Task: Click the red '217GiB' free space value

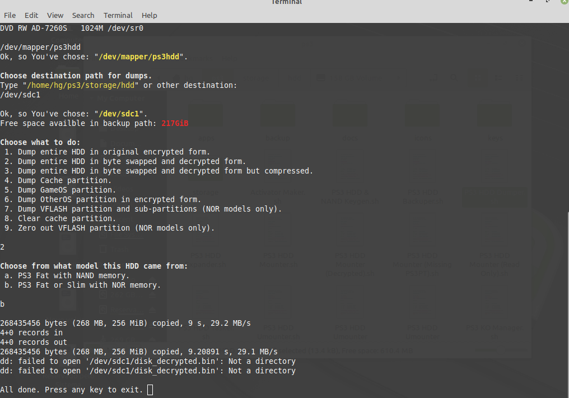Action: pos(175,123)
